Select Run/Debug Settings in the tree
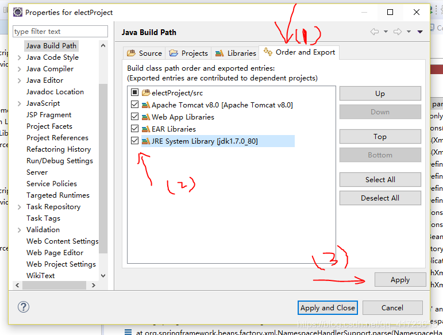Screen dimensions: 443x335 (x=60, y=161)
